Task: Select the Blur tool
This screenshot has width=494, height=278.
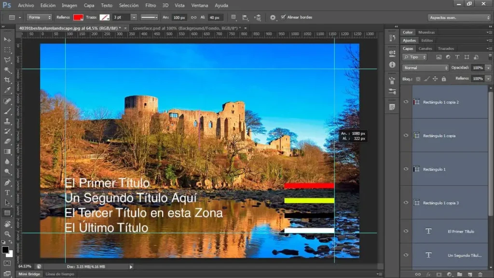Action: tap(7, 162)
